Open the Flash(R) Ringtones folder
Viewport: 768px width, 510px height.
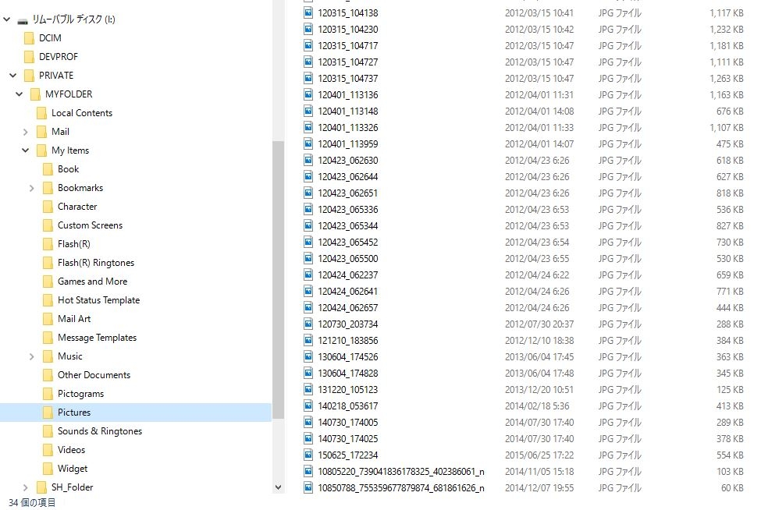point(96,263)
